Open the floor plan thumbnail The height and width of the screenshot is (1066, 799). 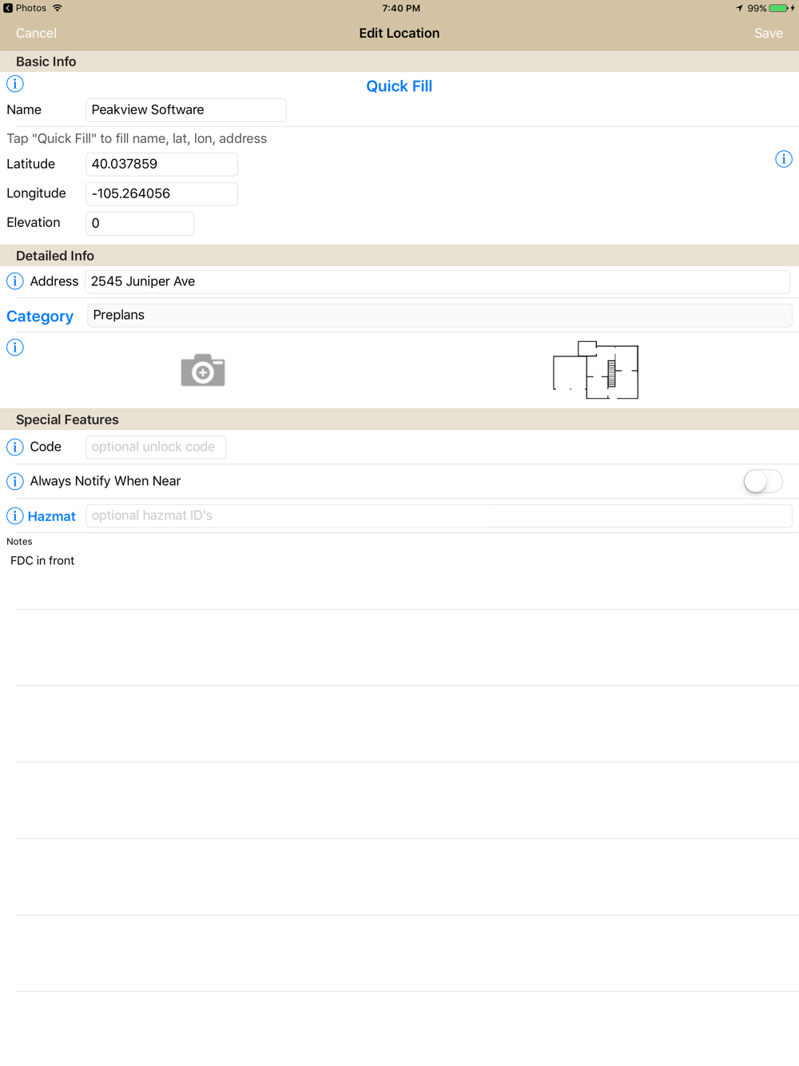[x=596, y=370]
